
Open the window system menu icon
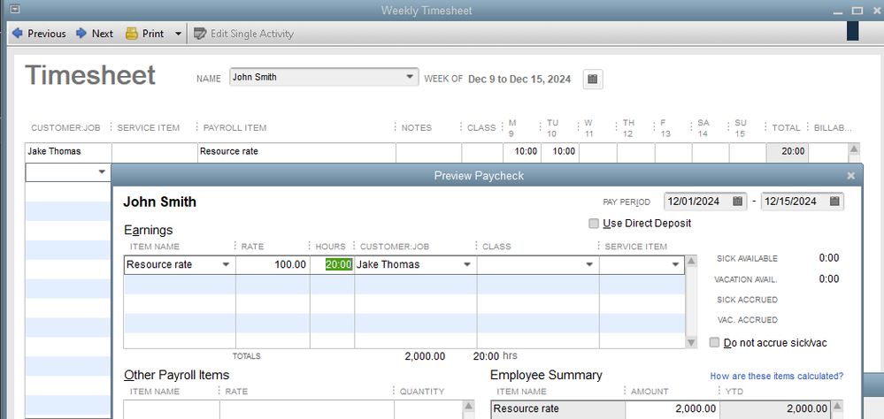point(15,10)
